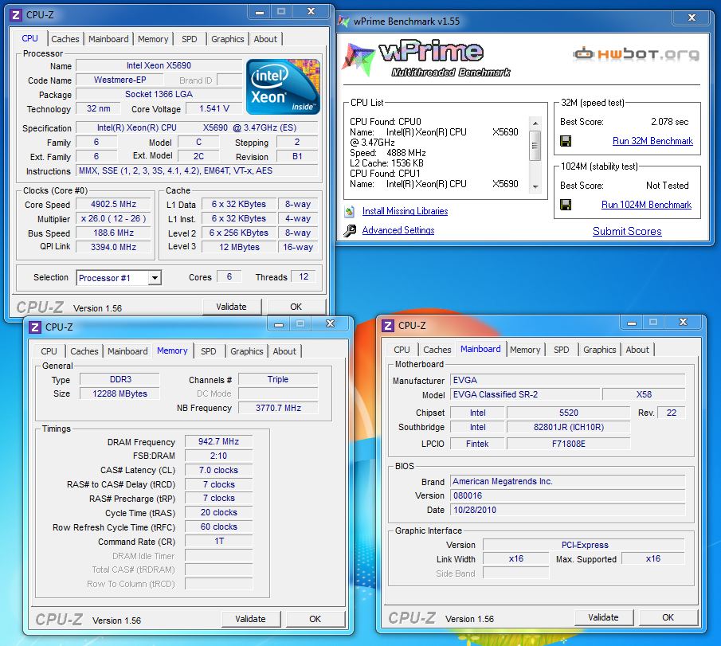
Task: Click the DRAM Frequency value 942.7 MHz
Action: point(218,441)
